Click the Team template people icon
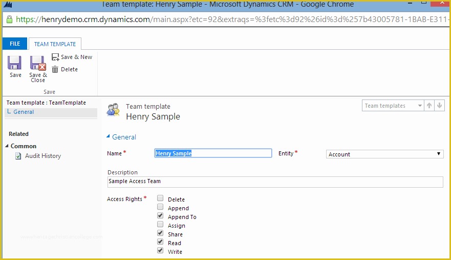The image size is (451, 260). click(x=113, y=110)
